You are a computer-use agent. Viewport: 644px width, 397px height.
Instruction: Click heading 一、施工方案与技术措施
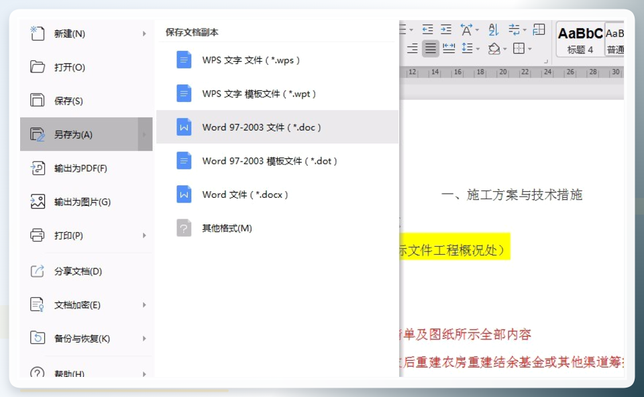(512, 194)
